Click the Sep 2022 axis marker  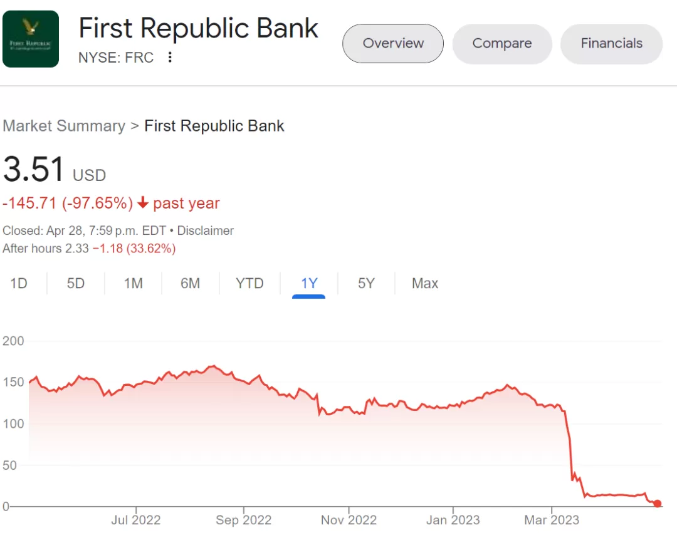[243, 520]
